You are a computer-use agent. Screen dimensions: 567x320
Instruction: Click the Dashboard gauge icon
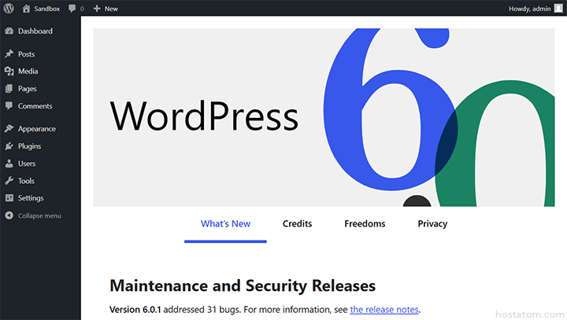[9, 31]
